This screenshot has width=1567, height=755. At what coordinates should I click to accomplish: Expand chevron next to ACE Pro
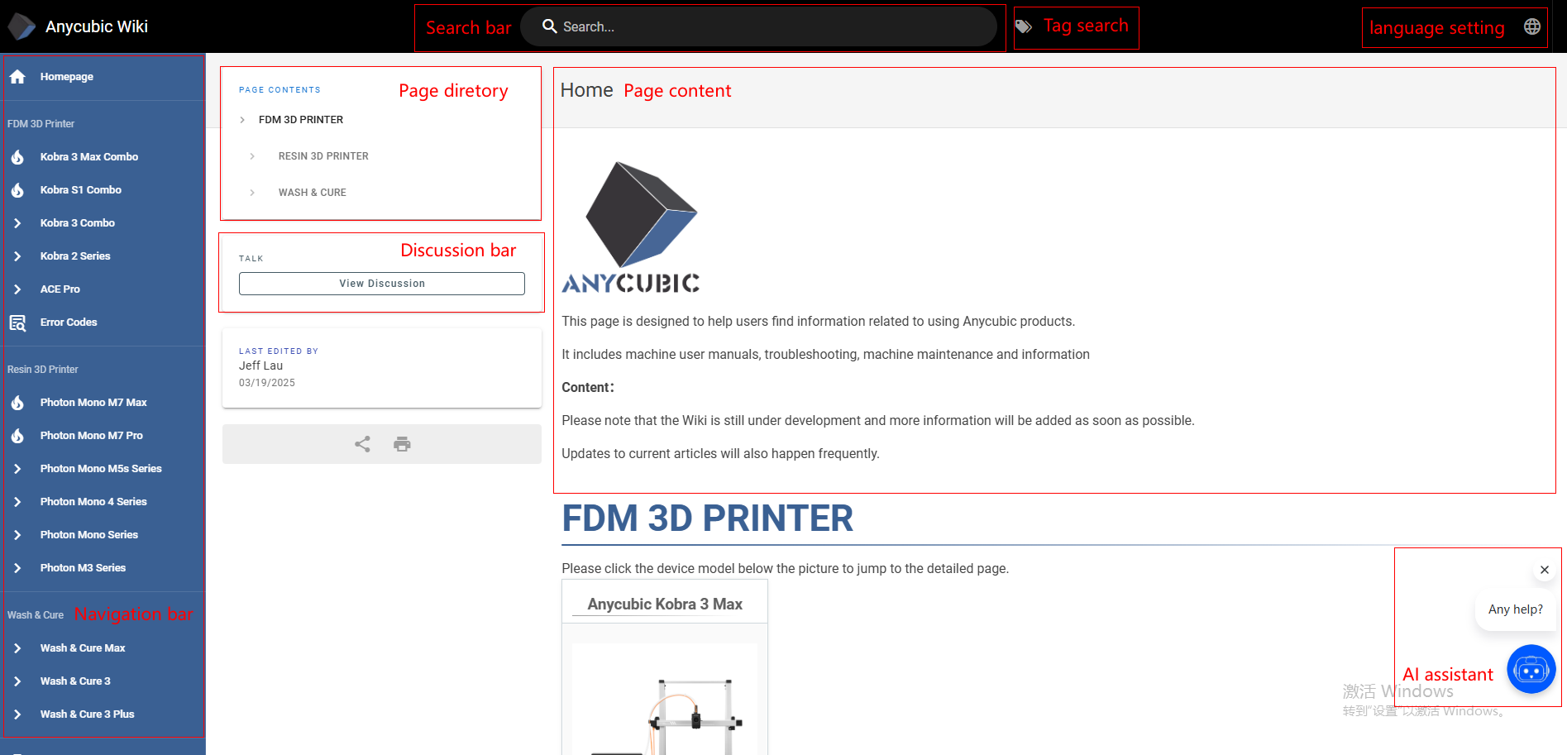coord(17,289)
